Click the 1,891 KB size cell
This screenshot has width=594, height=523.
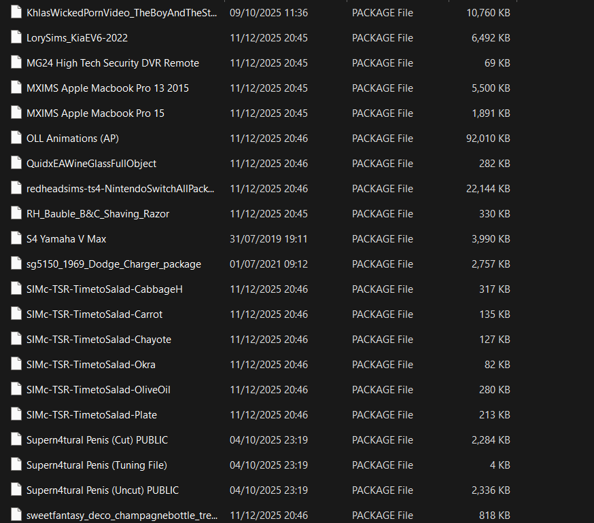point(491,113)
